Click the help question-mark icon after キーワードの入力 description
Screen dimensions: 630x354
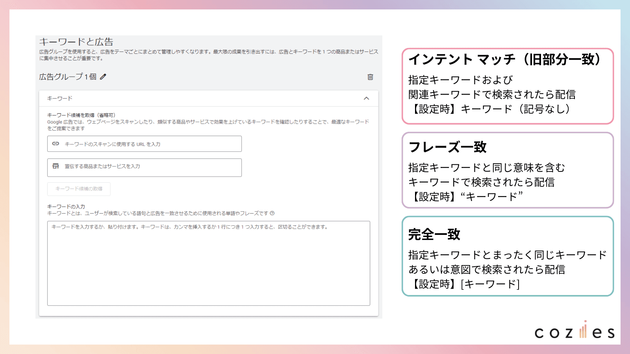272,213
